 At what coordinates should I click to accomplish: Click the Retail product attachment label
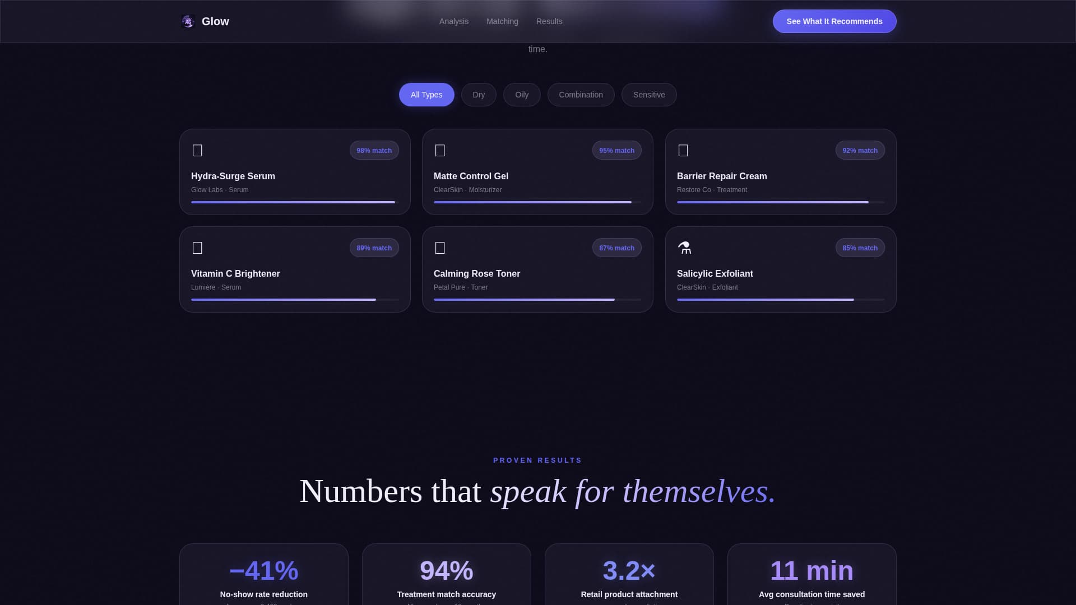(x=629, y=594)
